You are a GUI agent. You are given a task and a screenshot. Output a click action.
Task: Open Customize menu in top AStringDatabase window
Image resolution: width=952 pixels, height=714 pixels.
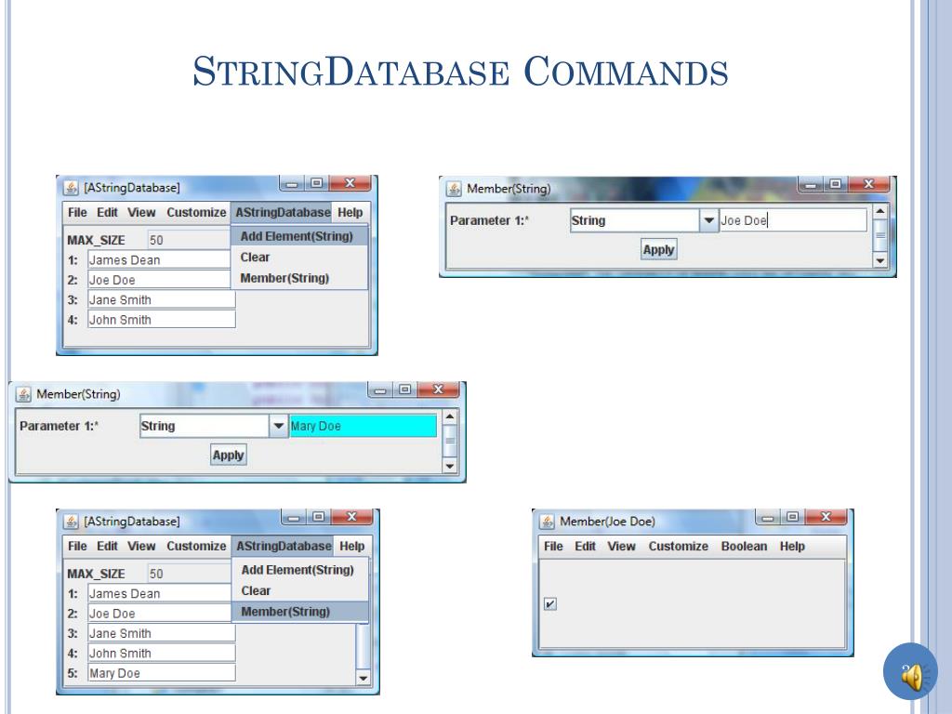click(x=196, y=213)
